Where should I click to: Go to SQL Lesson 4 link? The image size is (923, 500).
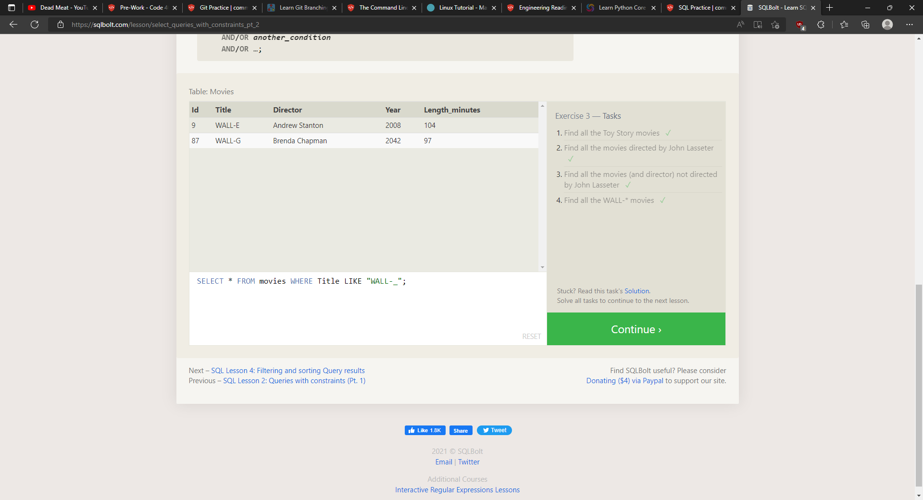[x=287, y=371]
